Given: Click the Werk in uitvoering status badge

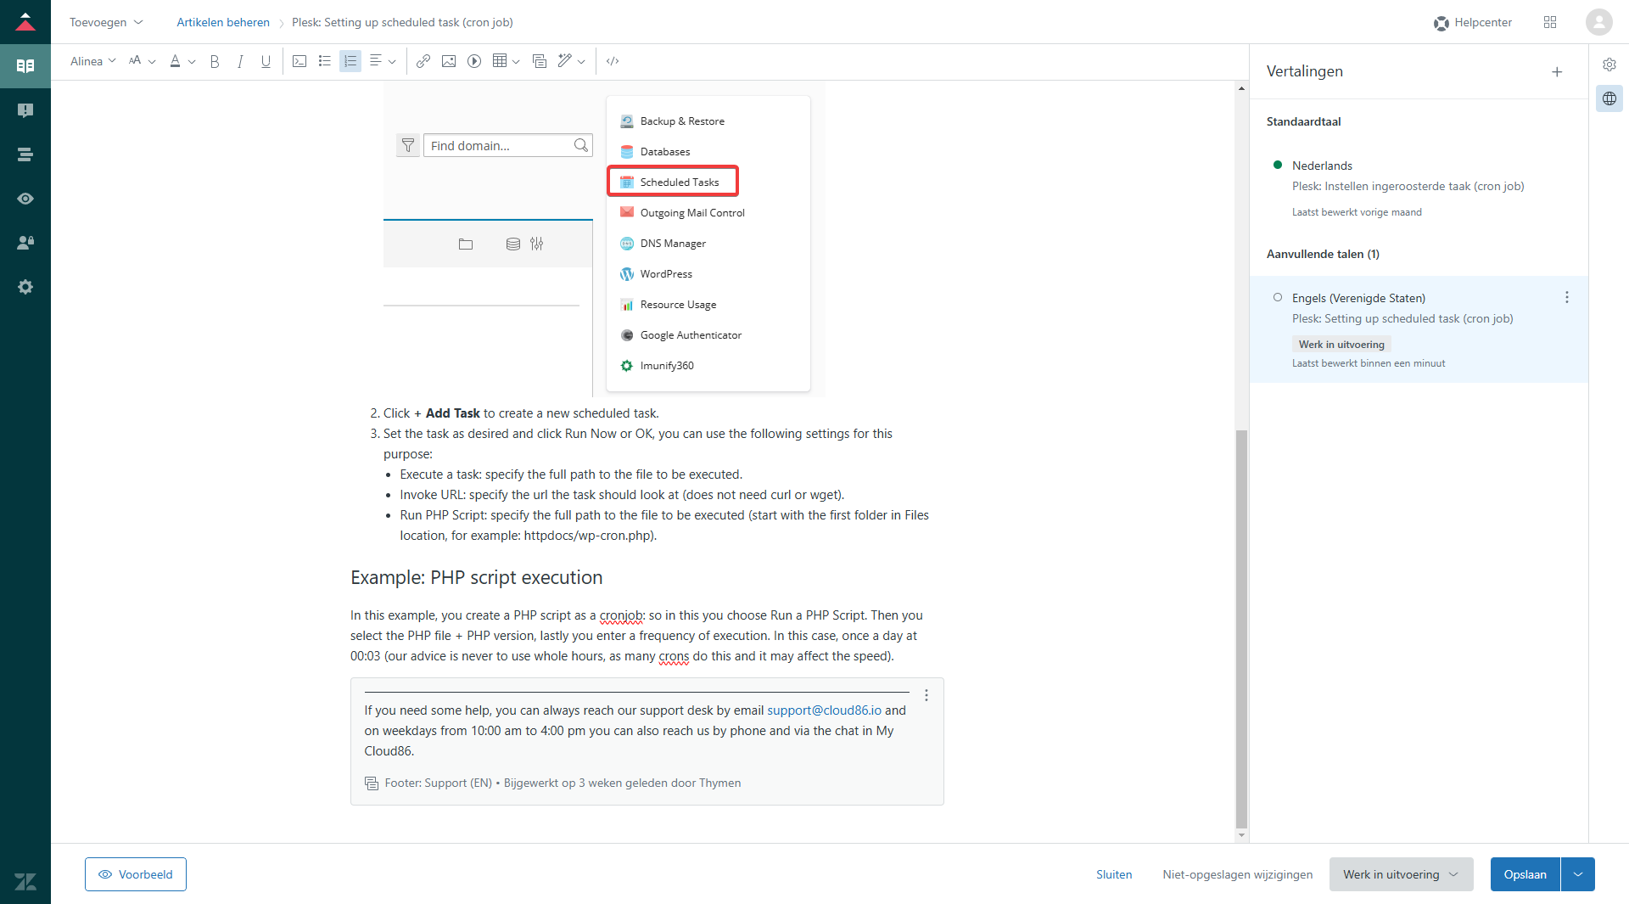Looking at the screenshot, I should pos(1341,345).
